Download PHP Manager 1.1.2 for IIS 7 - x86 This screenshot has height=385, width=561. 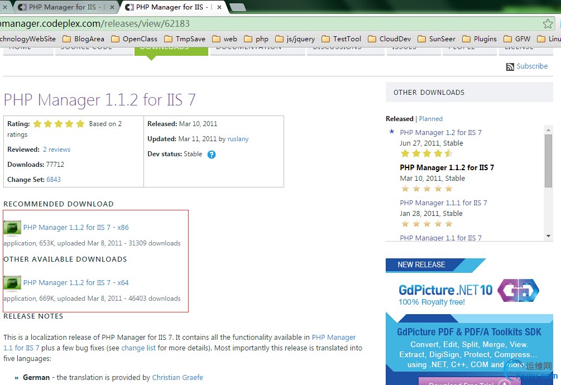[x=76, y=227]
